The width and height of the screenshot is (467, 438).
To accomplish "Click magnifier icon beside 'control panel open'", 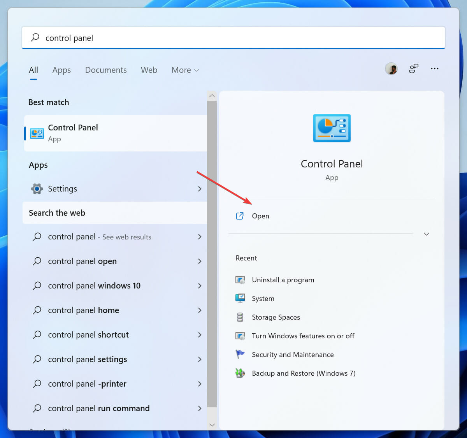I will 37,261.
